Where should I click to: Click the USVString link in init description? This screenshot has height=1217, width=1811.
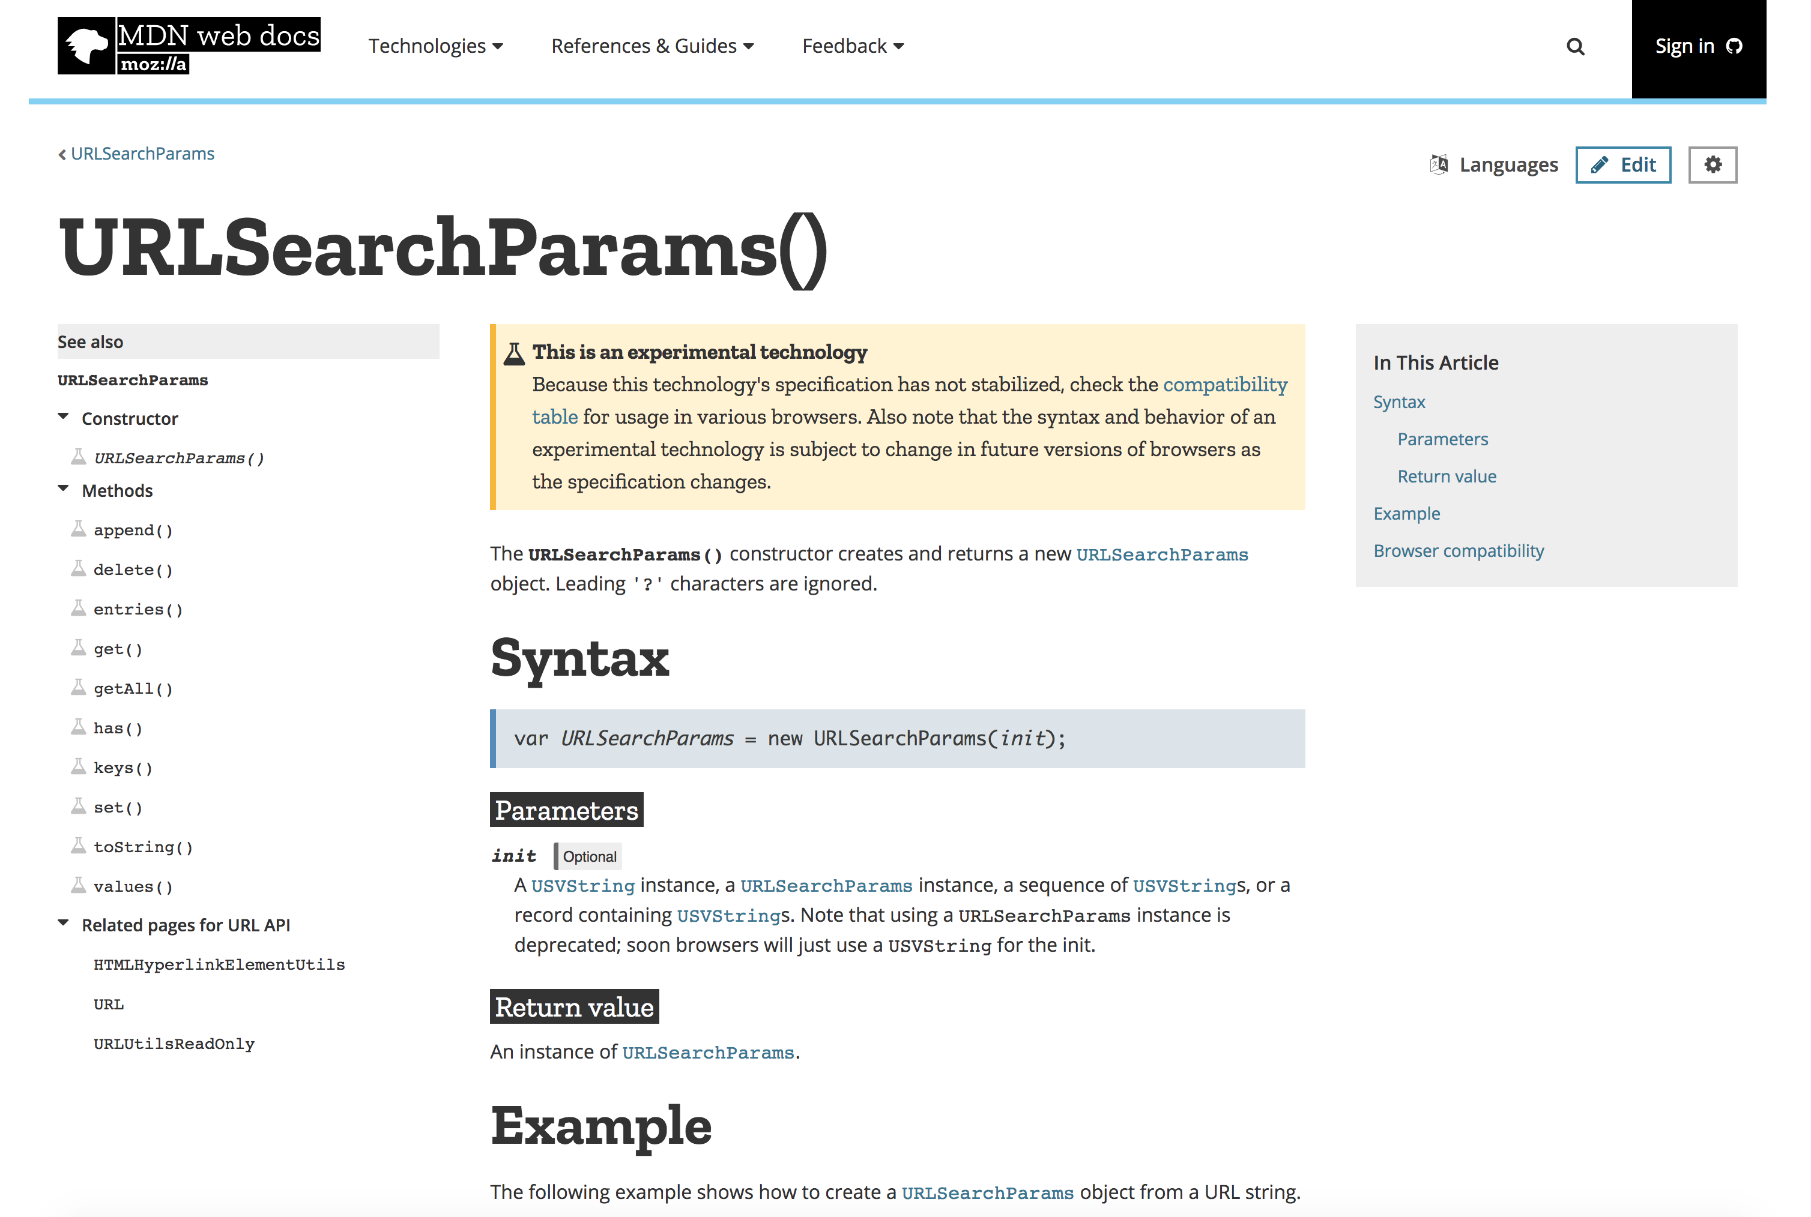[582, 886]
